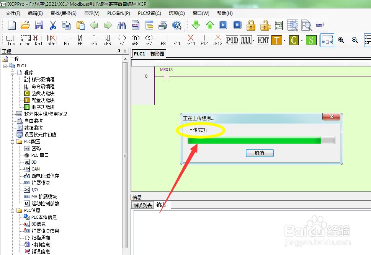Save the project with floppy icon
371x255 pixels.
tap(39, 25)
